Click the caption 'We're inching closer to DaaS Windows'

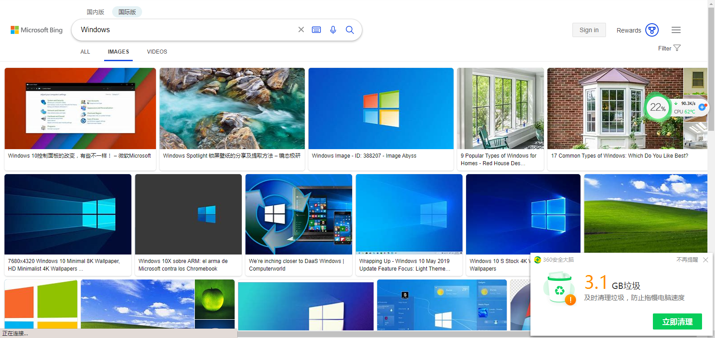point(296,265)
